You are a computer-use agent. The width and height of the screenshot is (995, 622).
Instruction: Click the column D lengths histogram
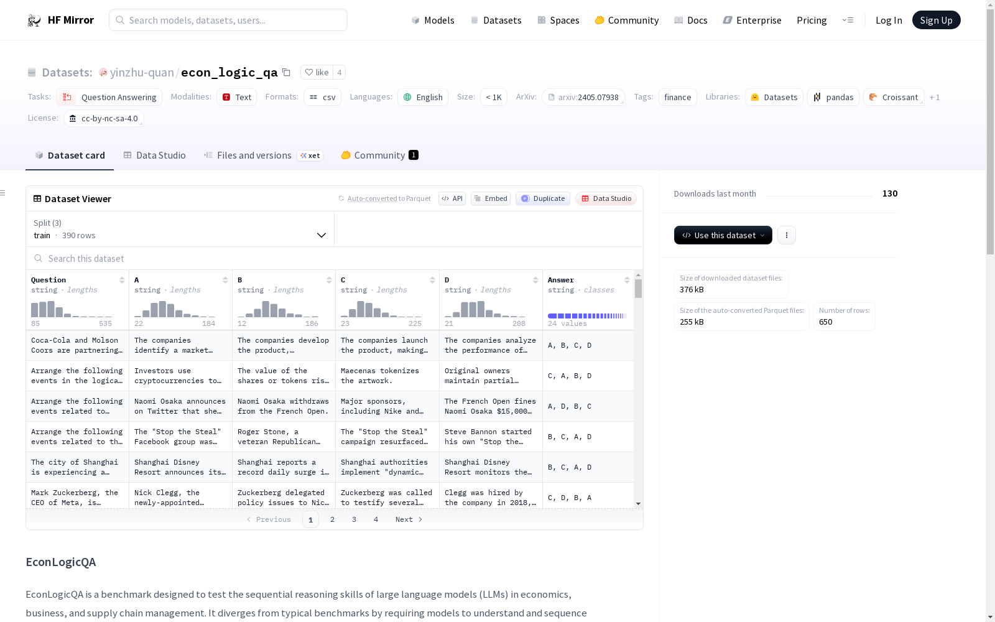[485, 309]
